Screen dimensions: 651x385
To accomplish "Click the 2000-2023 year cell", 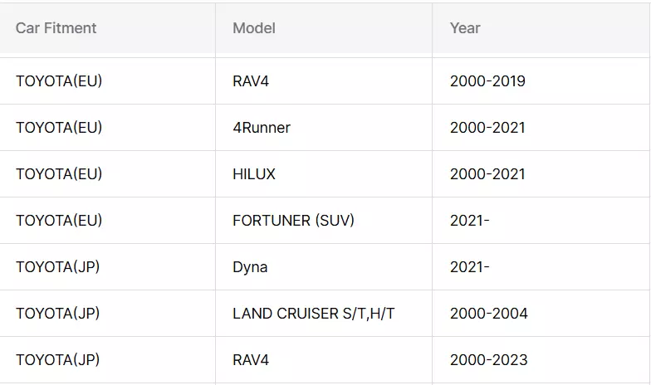I will pos(488,360).
